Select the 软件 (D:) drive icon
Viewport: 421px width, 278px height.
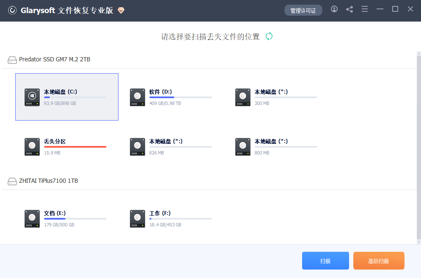pyautogui.click(x=138, y=97)
